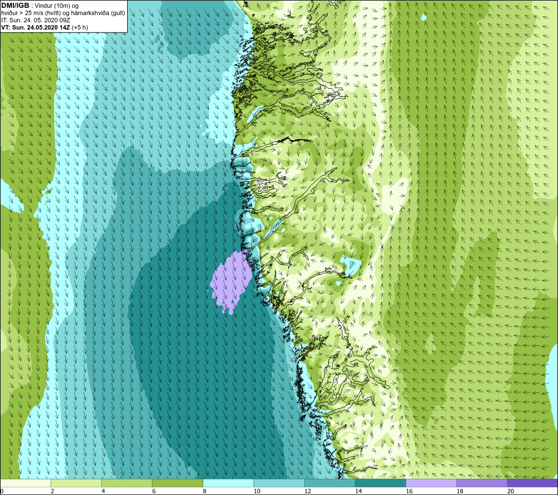558x495 pixels.
Task: Click the 6–8 m/s dark green legend swatch
Action: (x=177, y=483)
